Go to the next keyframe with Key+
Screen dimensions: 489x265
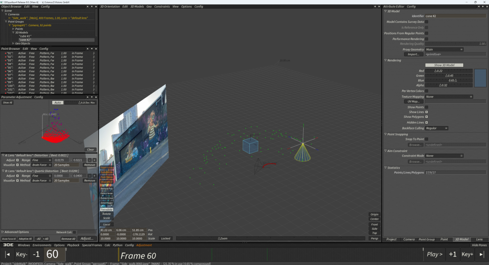tap(467, 254)
